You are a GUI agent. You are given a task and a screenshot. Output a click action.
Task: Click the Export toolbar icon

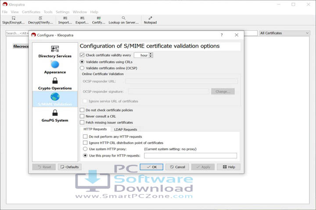point(82,20)
